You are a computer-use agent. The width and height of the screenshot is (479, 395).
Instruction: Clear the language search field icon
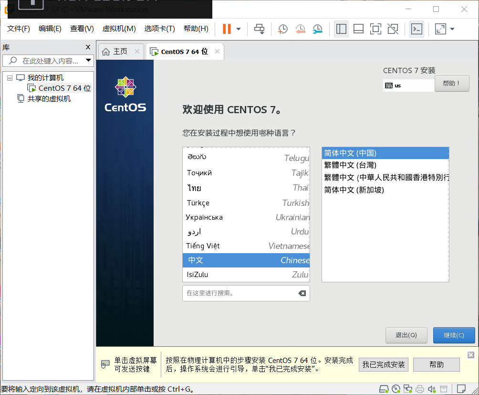[x=302, y=293]
